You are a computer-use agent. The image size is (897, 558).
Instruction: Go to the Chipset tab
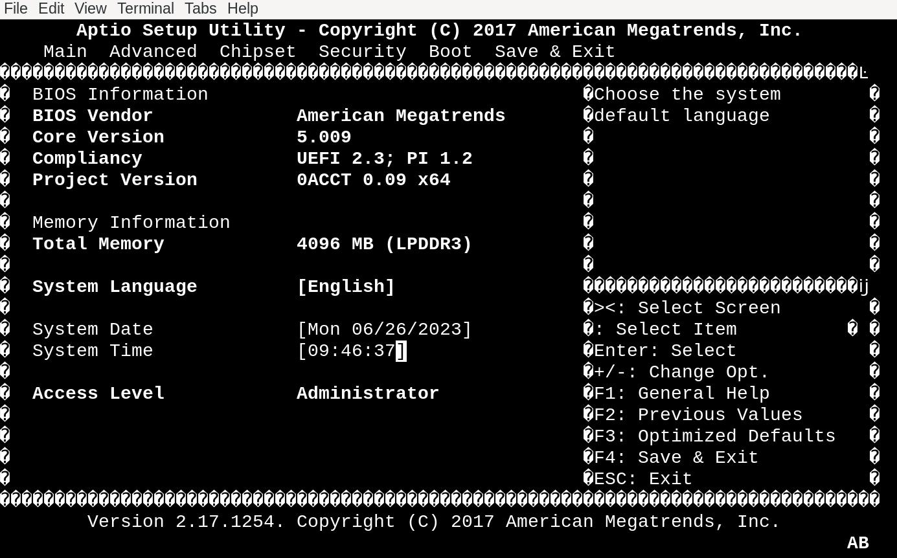pos(257,52)
